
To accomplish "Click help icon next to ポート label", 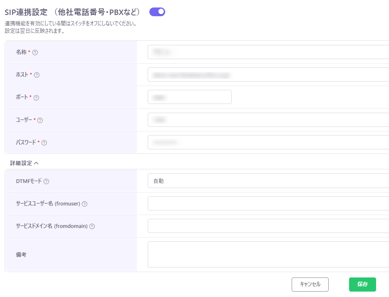I will pyautogui.click(x=36, y=98).
